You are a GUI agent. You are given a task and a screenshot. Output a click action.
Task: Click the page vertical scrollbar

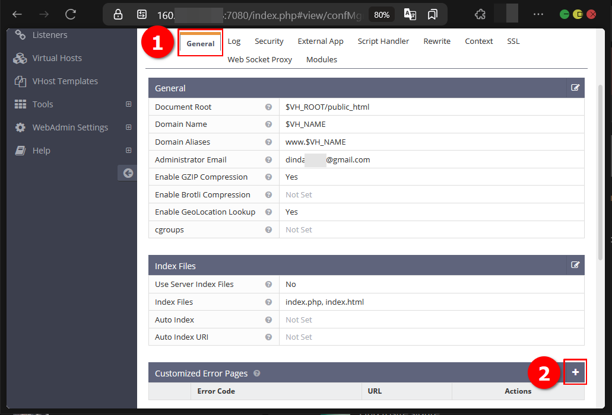pos(600,171)
